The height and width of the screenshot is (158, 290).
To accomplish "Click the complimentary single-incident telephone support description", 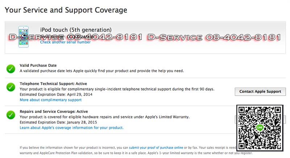I will point(117,89).
